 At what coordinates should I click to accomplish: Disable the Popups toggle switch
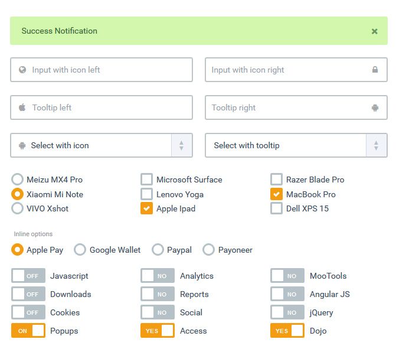[28, 331]
